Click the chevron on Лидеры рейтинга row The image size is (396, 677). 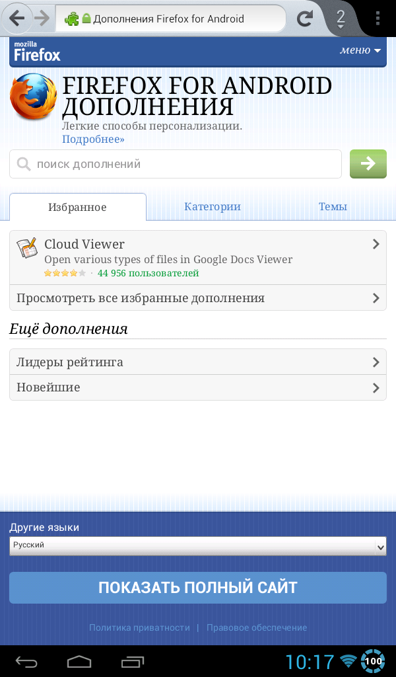(x=376, y=362)
